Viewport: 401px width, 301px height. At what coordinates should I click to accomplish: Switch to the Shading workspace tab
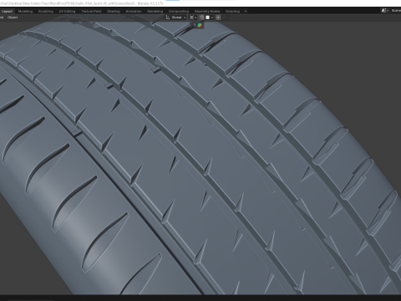pos(114,11)
